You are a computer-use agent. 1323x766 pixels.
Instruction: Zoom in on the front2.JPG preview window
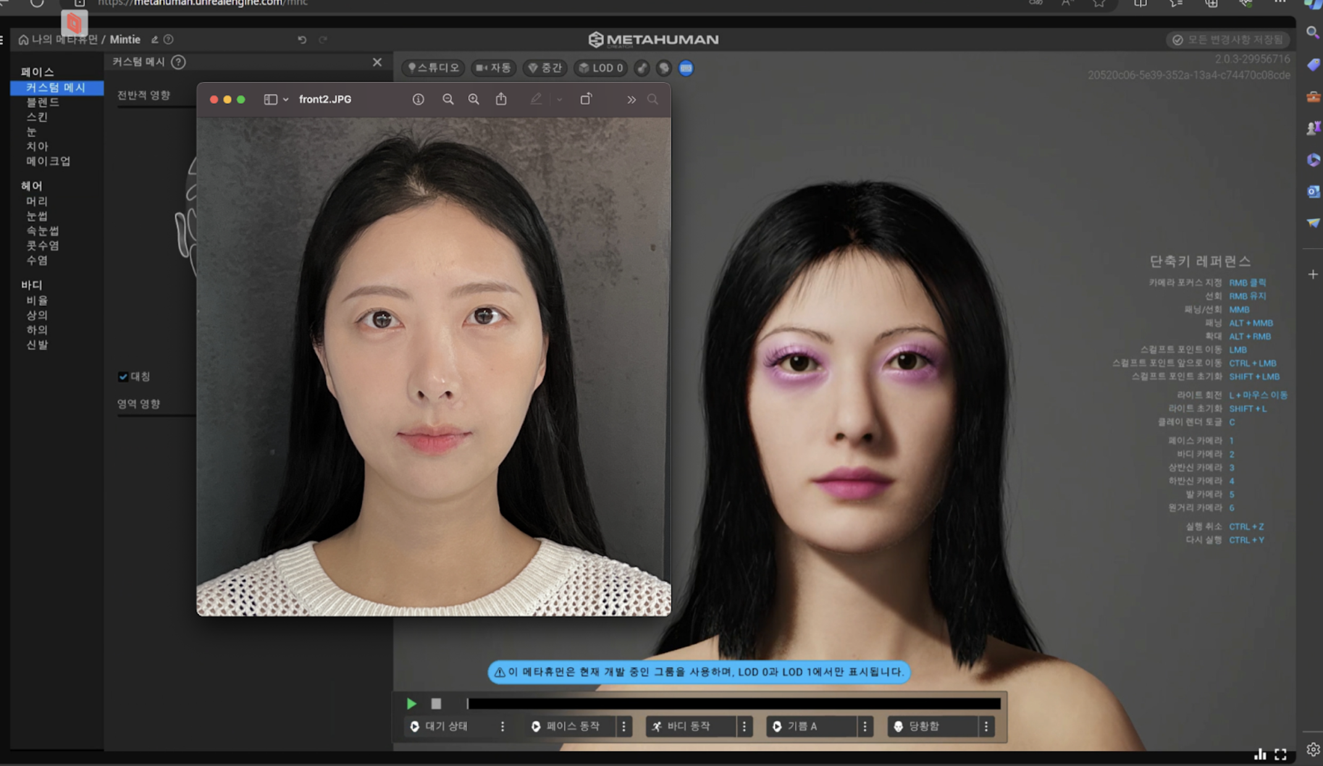coord(474,99)
